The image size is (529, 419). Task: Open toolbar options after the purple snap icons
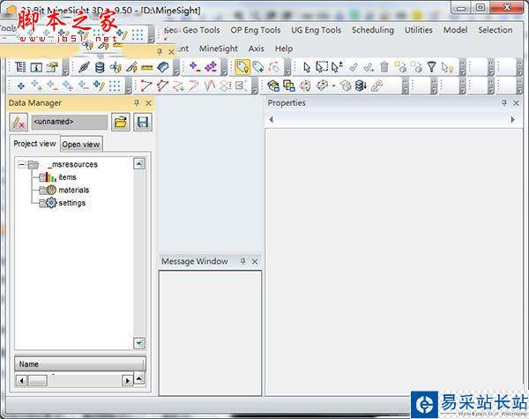(x=224, y=68)
